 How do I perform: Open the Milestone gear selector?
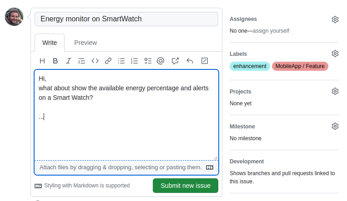pos(335,126)
